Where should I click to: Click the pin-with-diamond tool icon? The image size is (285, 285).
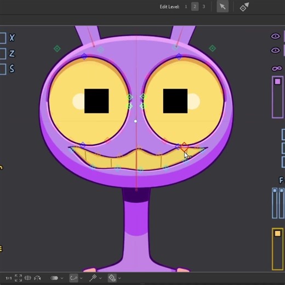[x=93, y=278]
